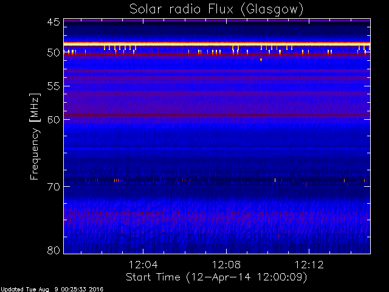This screenshot has height=292, width=389.
Task: Click the '45' frequency axis label
Action: coord(53,22)
